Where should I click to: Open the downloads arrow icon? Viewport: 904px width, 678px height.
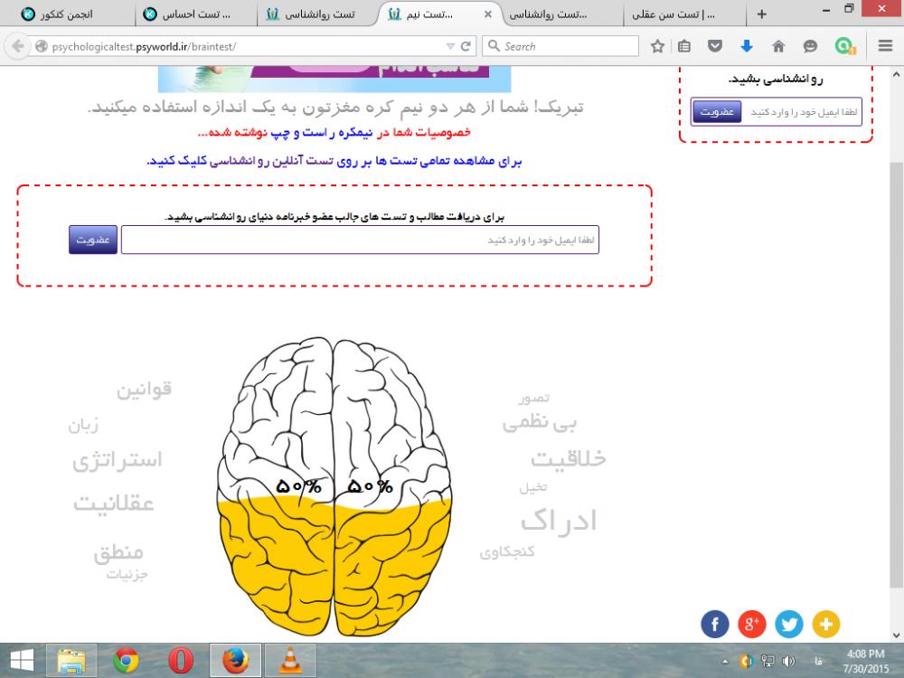pyautogui.click(x=747, y=46)
